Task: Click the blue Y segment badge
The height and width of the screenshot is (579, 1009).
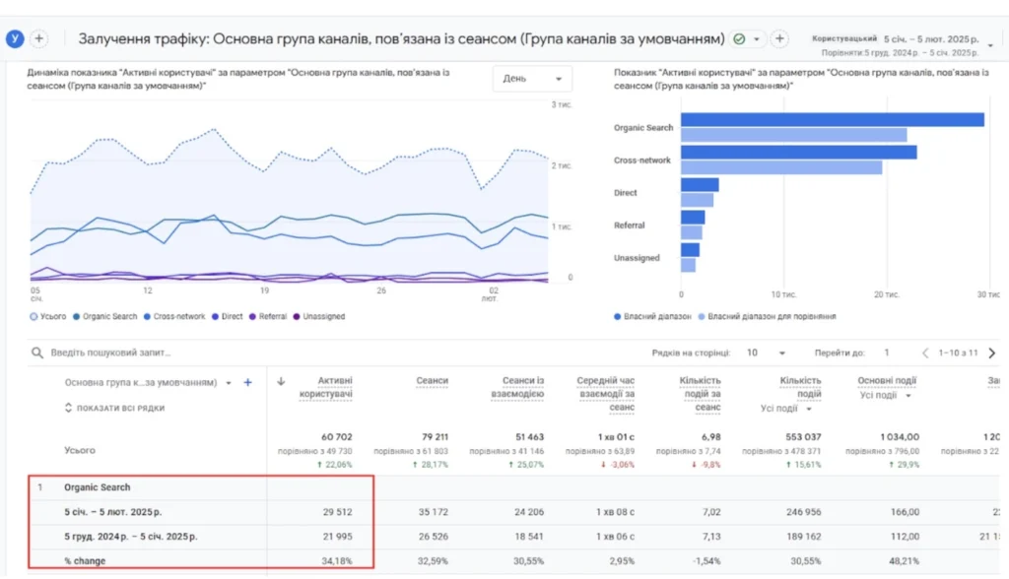Action: 15,38
